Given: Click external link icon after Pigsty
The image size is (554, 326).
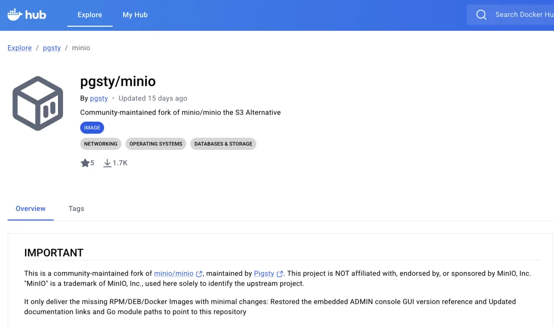Looking at the screenshot, I should [280, 274].
